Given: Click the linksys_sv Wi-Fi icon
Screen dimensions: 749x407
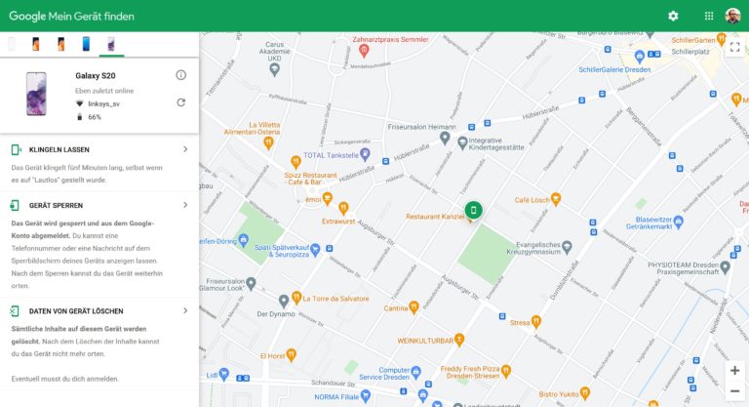Looking at the screenshot, I should [x=79, y=103].
